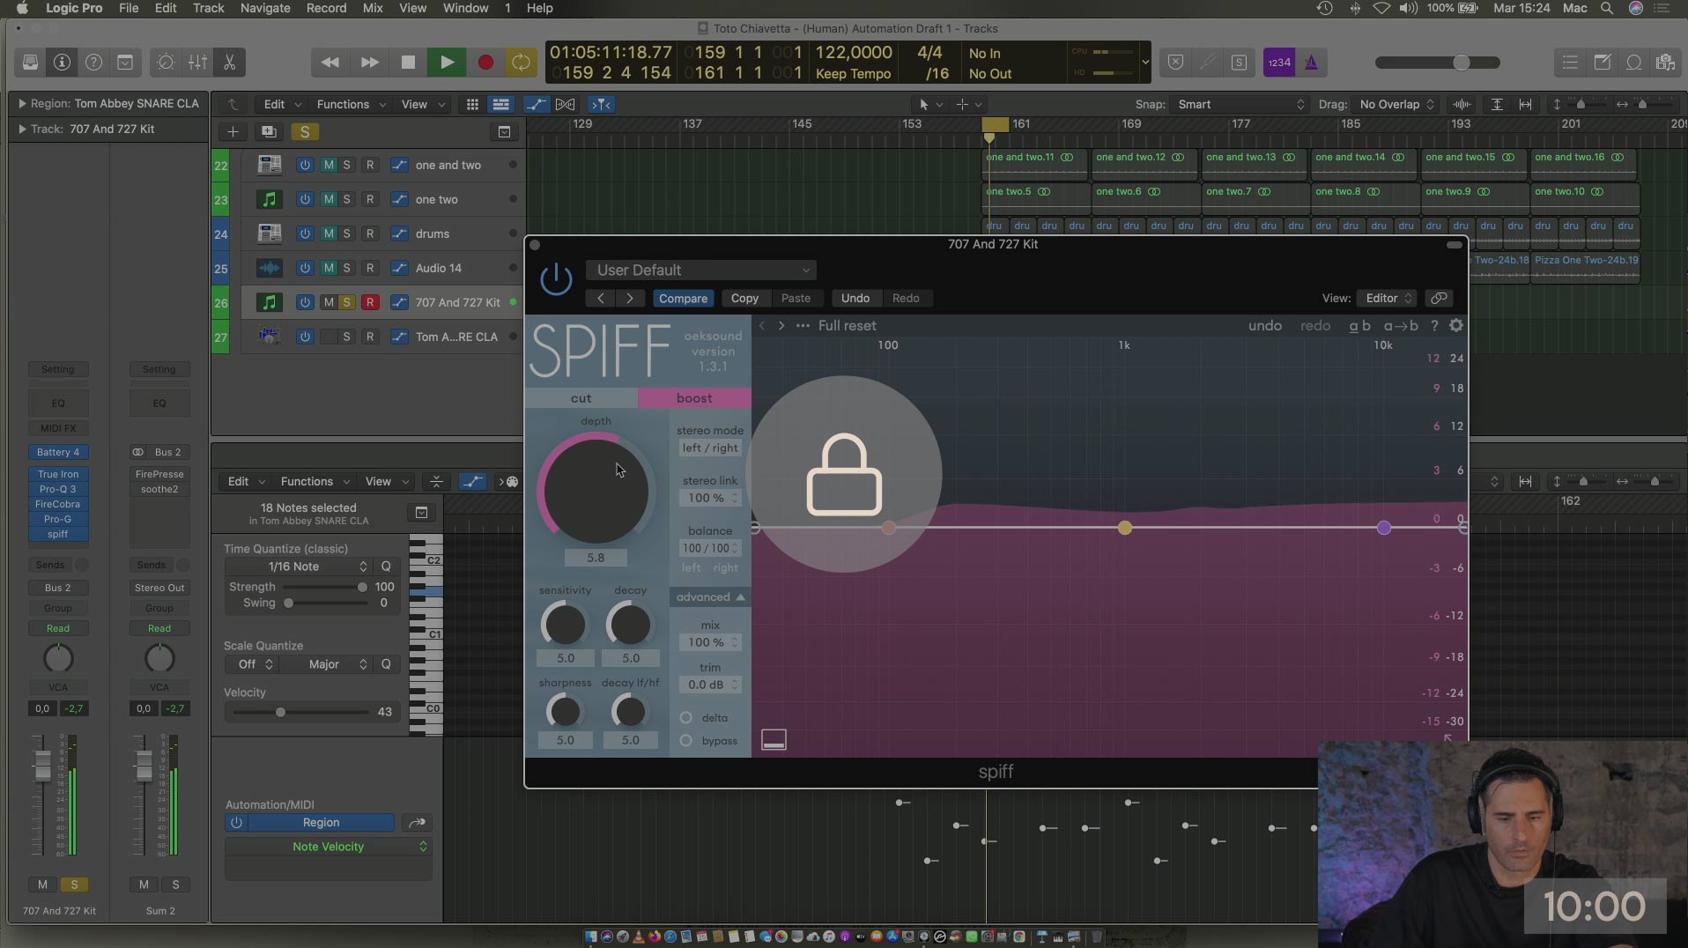Toggle the Automation/MIDI Region power button

point(236,822)
